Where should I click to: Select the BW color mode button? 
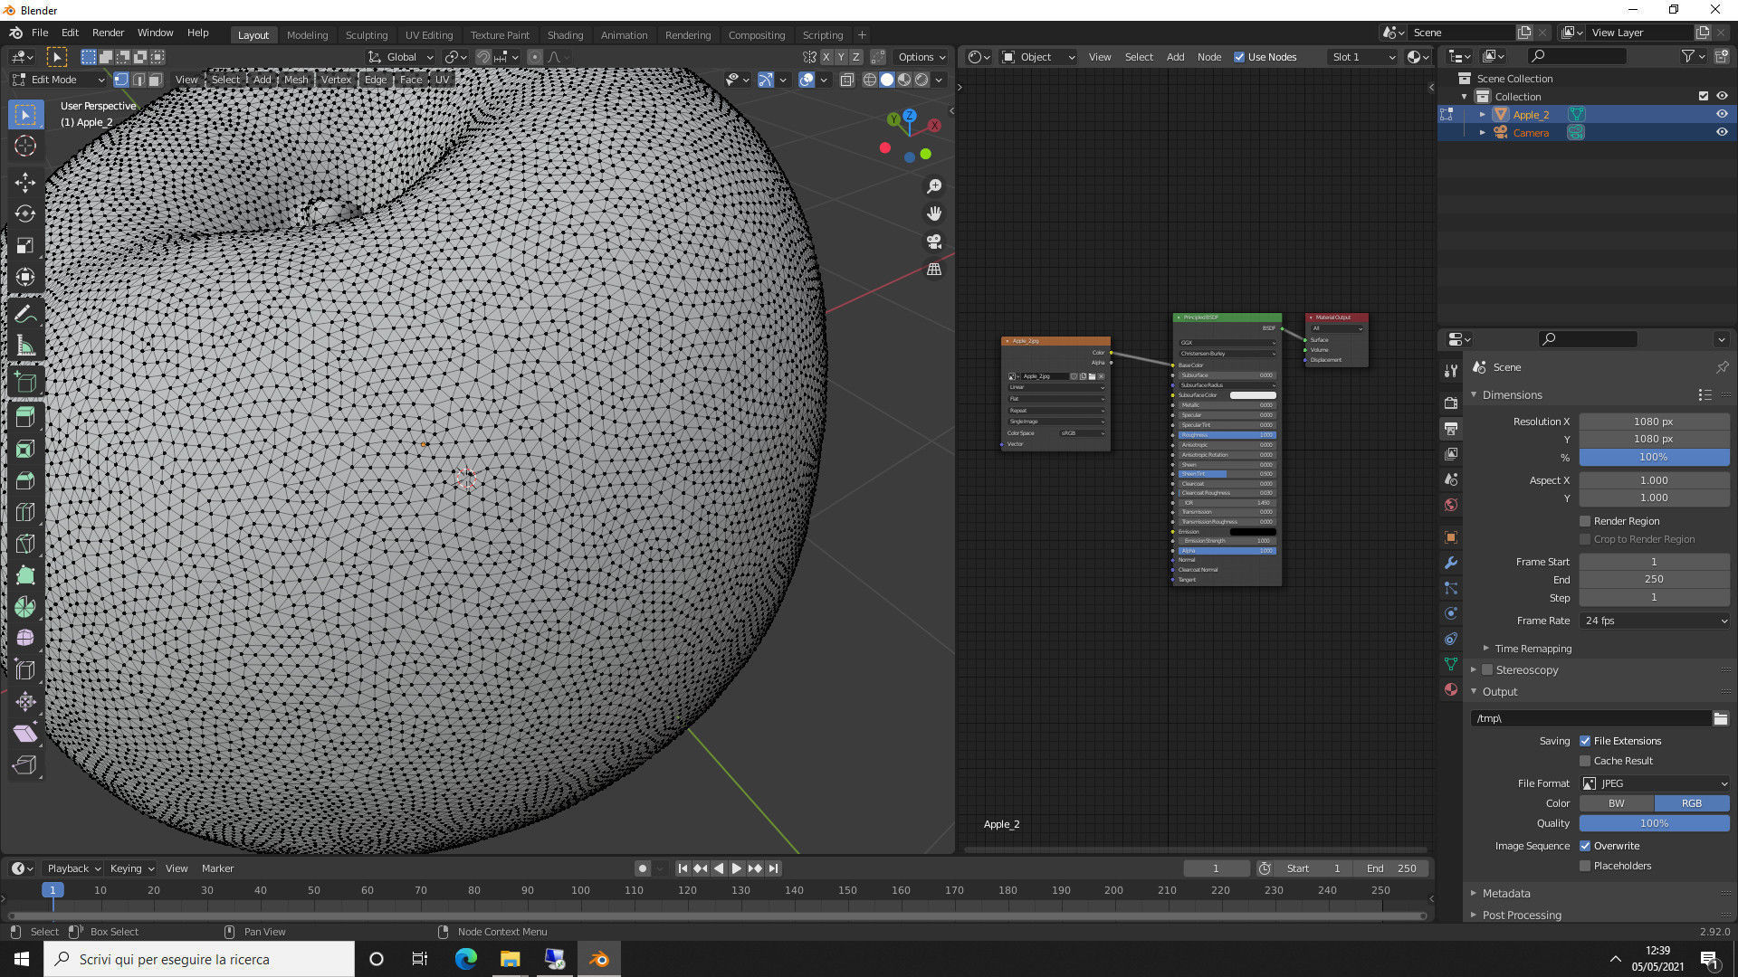coord(1616,803)
